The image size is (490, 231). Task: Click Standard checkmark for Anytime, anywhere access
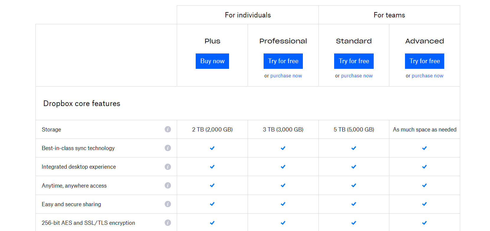354,185
